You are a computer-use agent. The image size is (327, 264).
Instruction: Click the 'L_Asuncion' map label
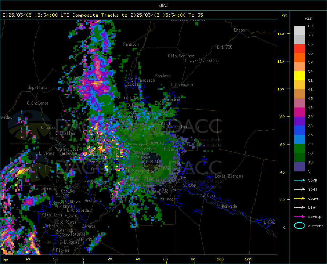tap(182, 85)
